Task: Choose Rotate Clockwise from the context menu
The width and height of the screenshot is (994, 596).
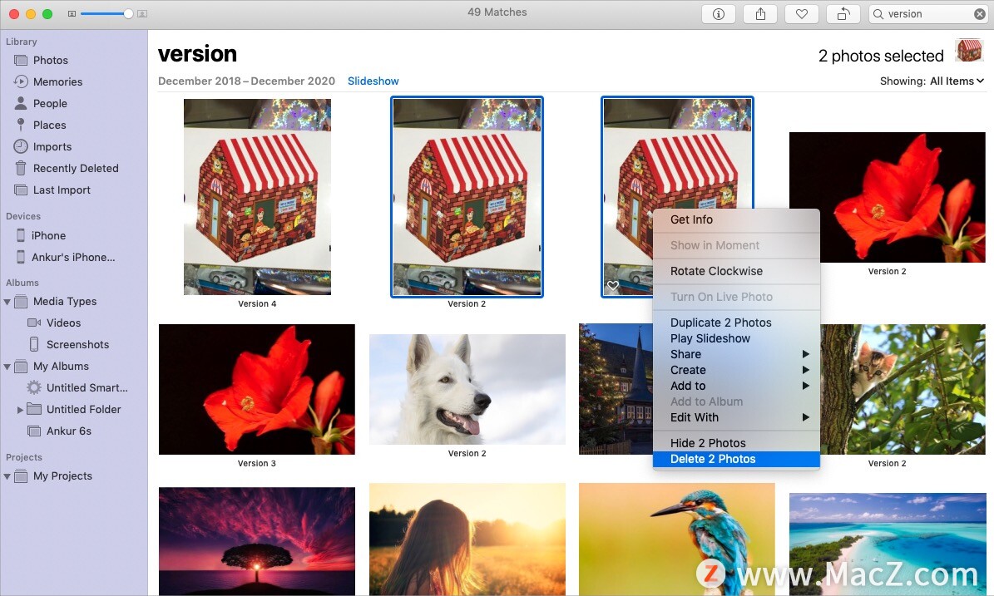Action: pos(737,271)
